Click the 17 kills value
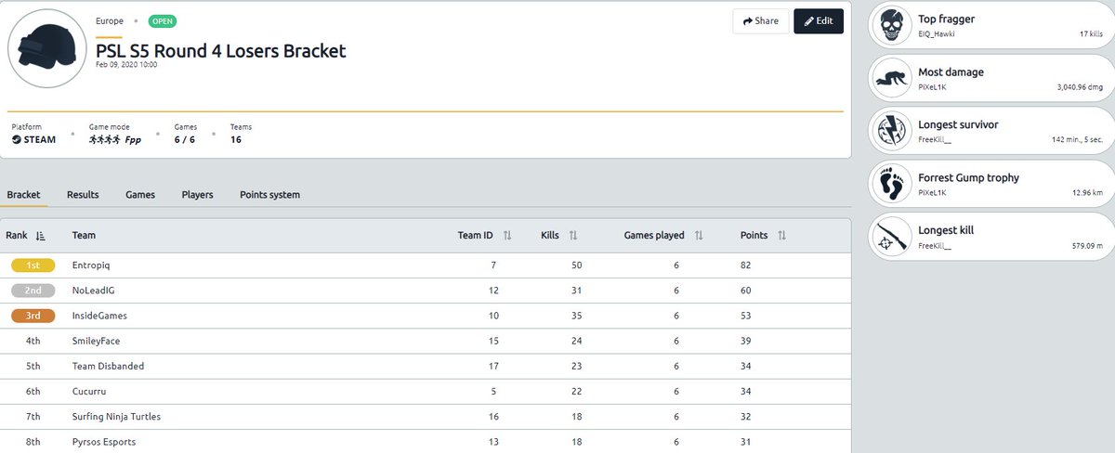1115x453 pixels. click(x=1091, y=33)
